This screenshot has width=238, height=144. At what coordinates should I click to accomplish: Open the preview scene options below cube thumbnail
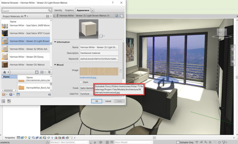(x=102, y=36)
